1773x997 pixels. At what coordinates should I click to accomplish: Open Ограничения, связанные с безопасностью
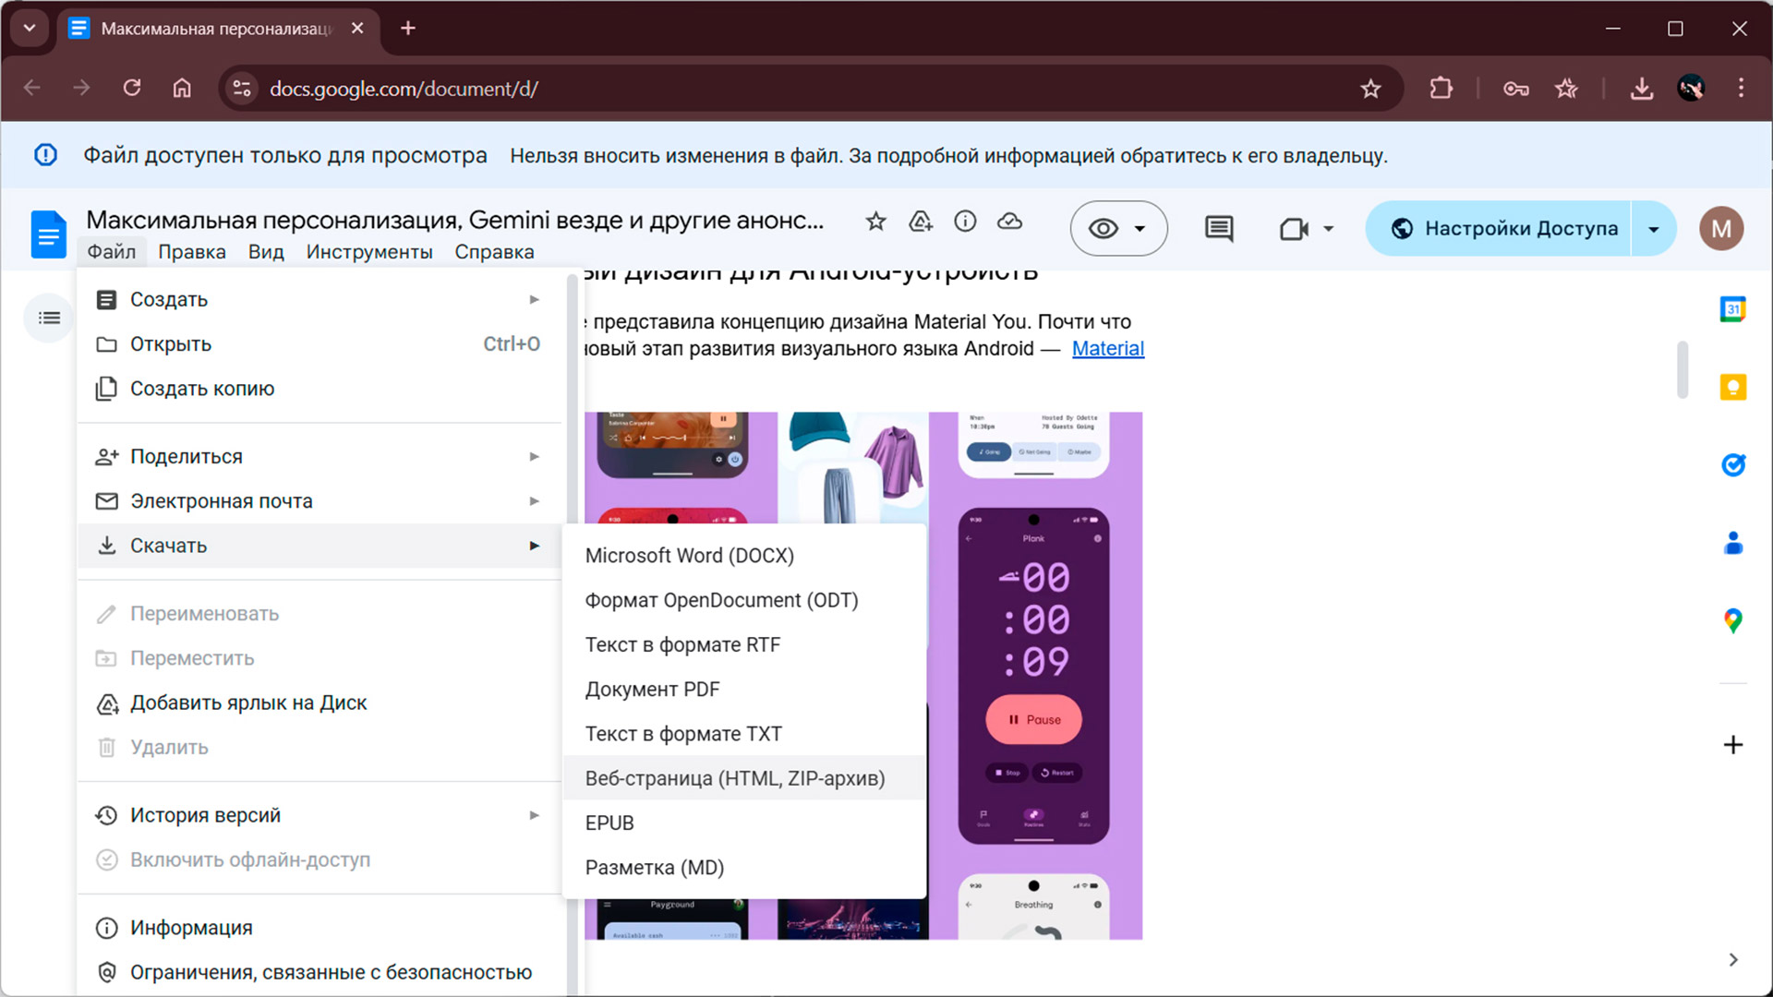320,972
